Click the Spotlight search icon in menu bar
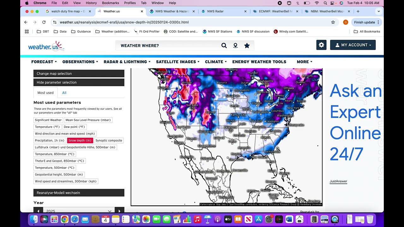Image resolution: width=404 pixels, height=227 pixels. 325,3
